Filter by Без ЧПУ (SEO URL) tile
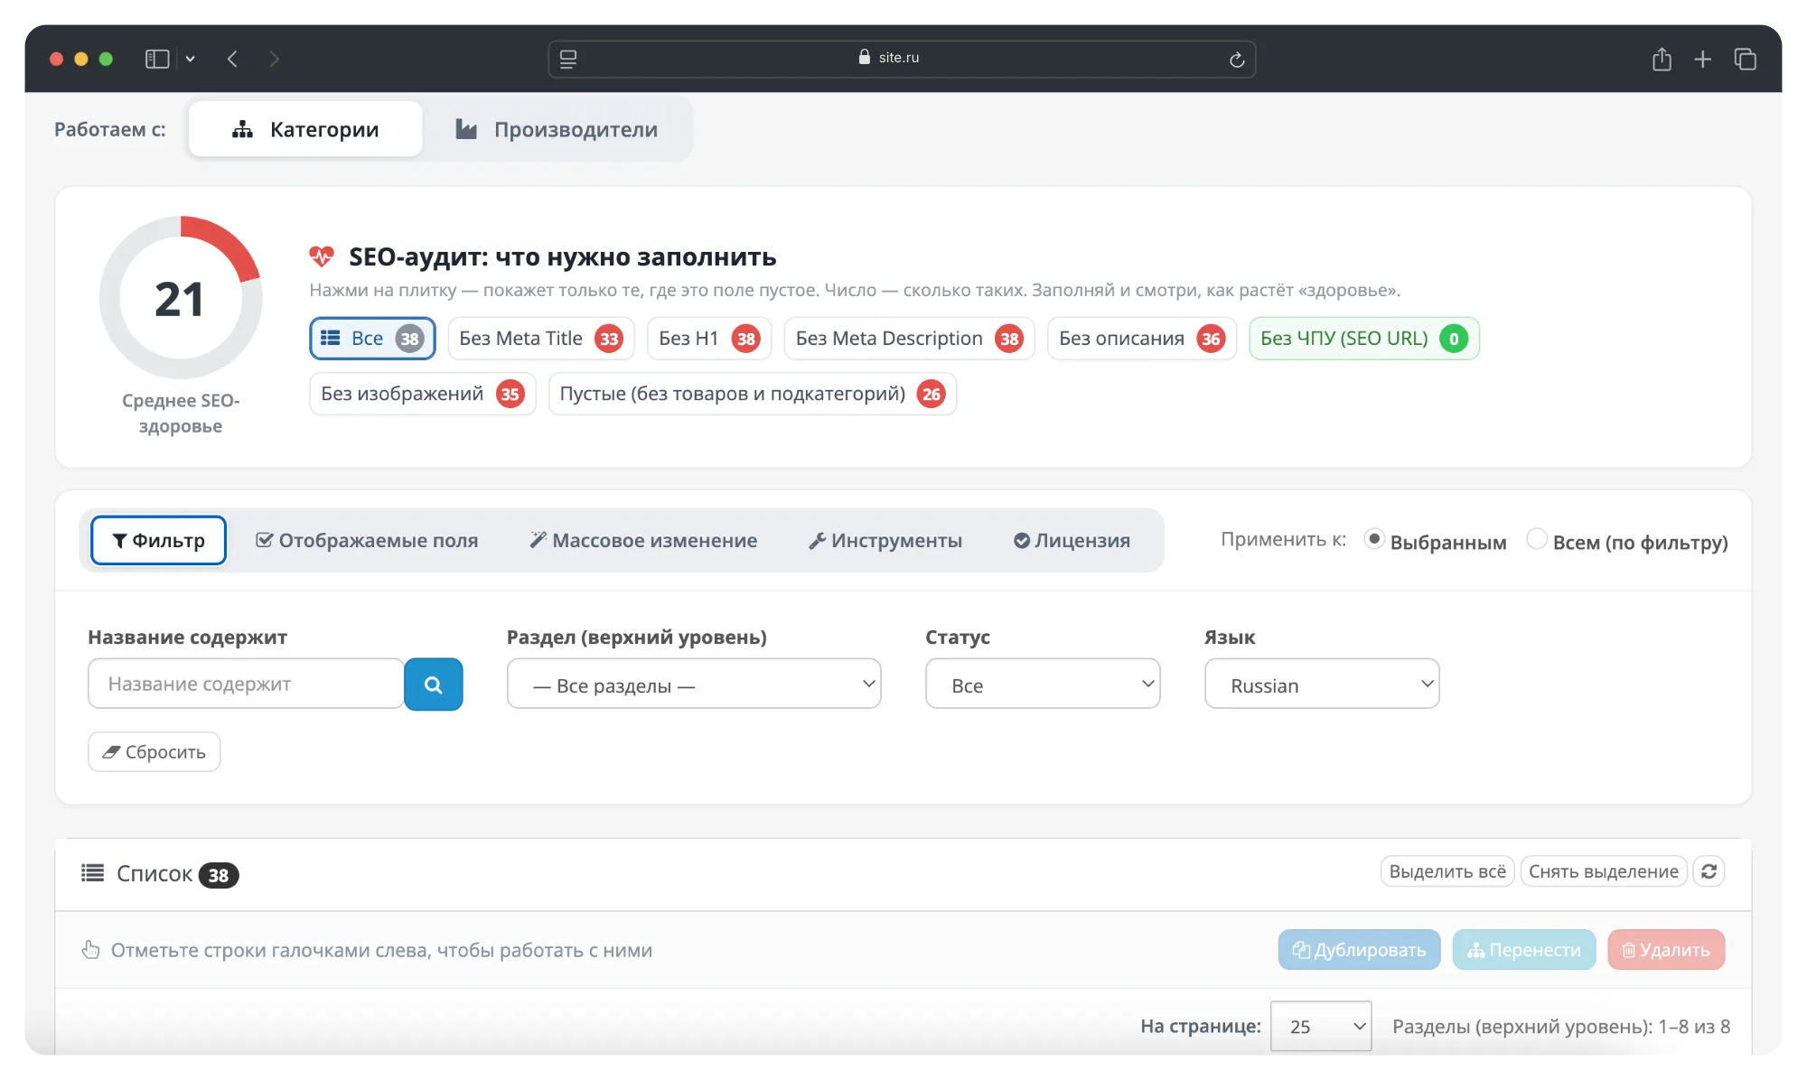1807x1080 pixels. click(1364, 339)
